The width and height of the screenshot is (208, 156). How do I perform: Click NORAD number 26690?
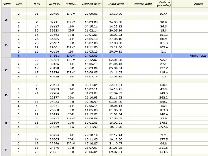click(x=54, y=122)
